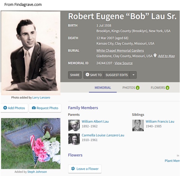This screenshot has height=176, width=180.
Task: Click the Share button
Action: (x=75, y=75)
